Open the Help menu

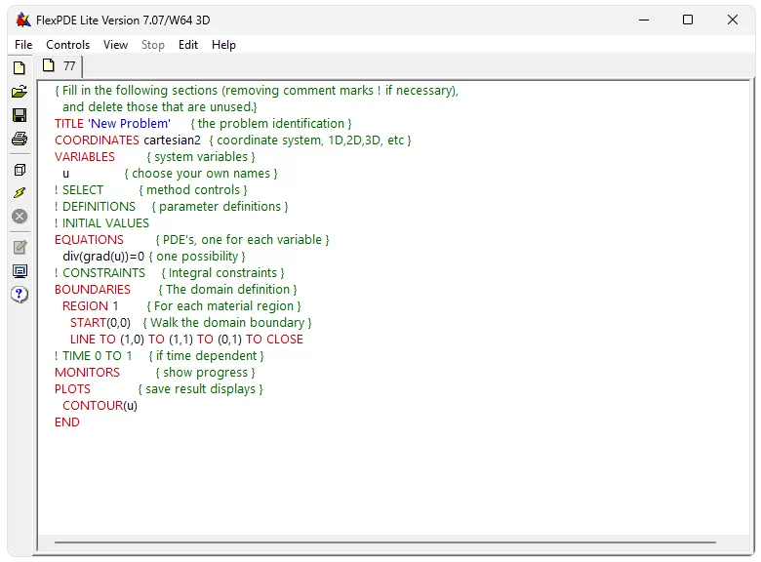click(223, 45)
